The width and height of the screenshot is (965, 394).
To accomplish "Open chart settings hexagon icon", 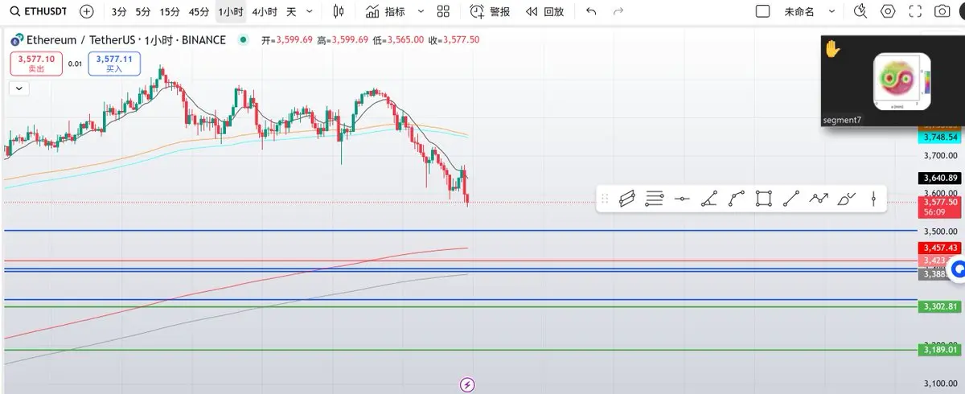I will coord(888,12).
